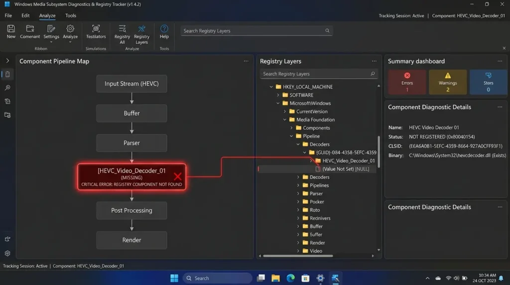Click the Warnings tile in Summary dashboard

(448, 82)
